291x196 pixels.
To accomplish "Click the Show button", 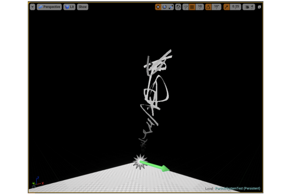I will [83, 7].
